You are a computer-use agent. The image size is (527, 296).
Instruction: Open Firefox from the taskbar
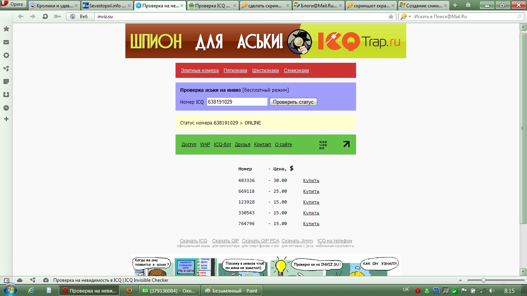click(129, 290)
